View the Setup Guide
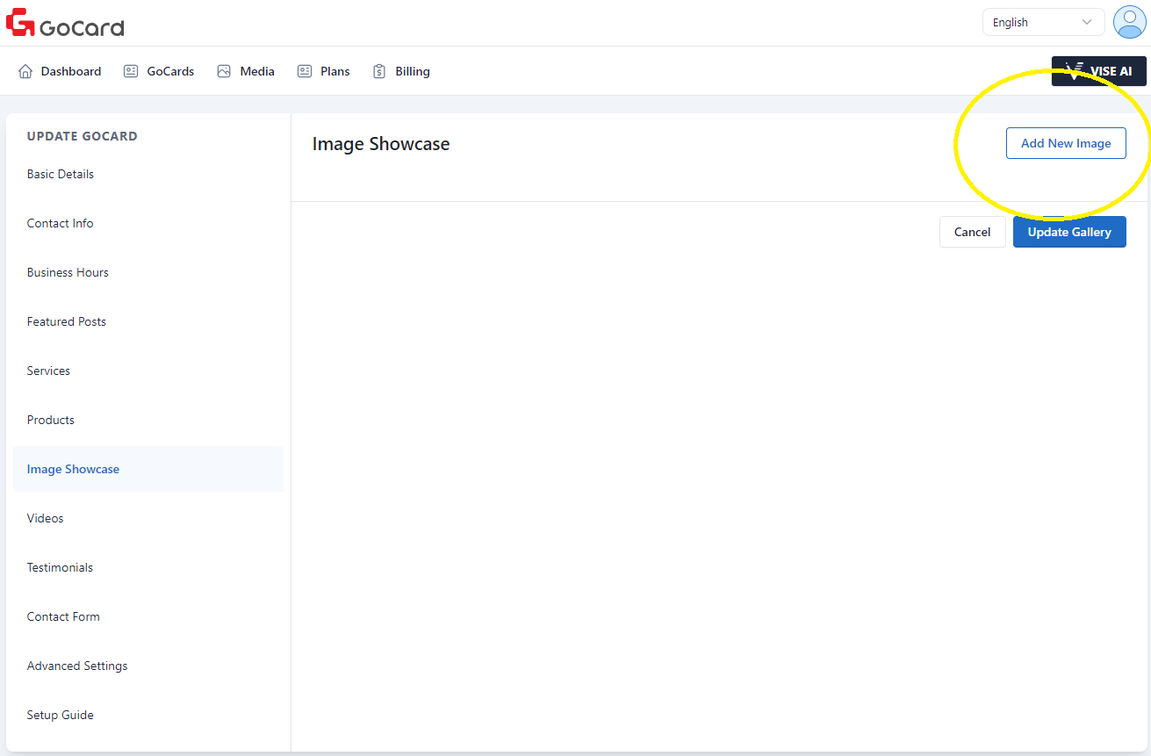Screen dimensions: 1151x756 (x=60, y=715)
